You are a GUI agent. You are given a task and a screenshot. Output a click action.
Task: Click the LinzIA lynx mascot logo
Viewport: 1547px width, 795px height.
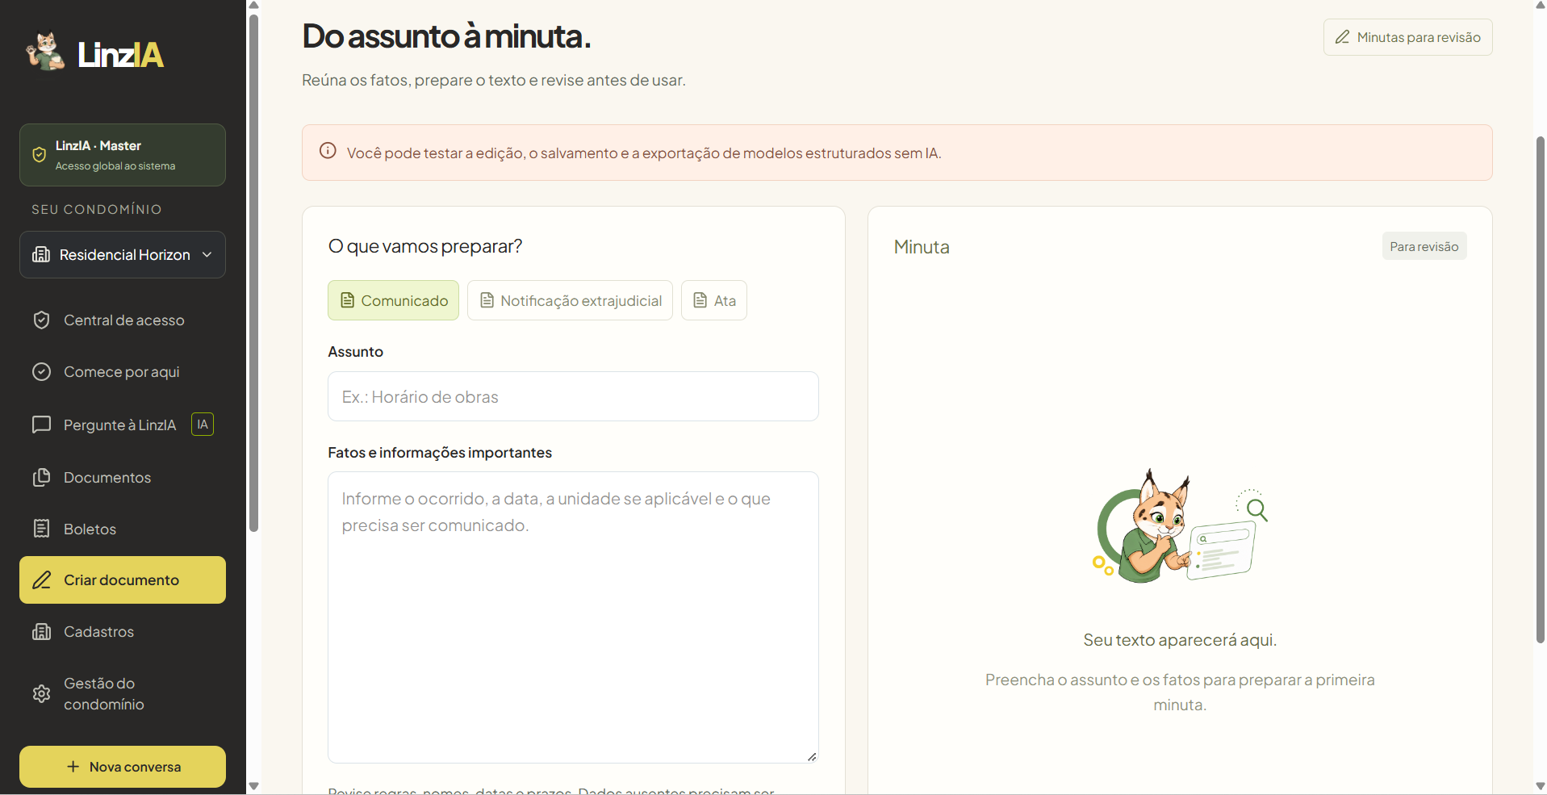(x=45, y=52)
